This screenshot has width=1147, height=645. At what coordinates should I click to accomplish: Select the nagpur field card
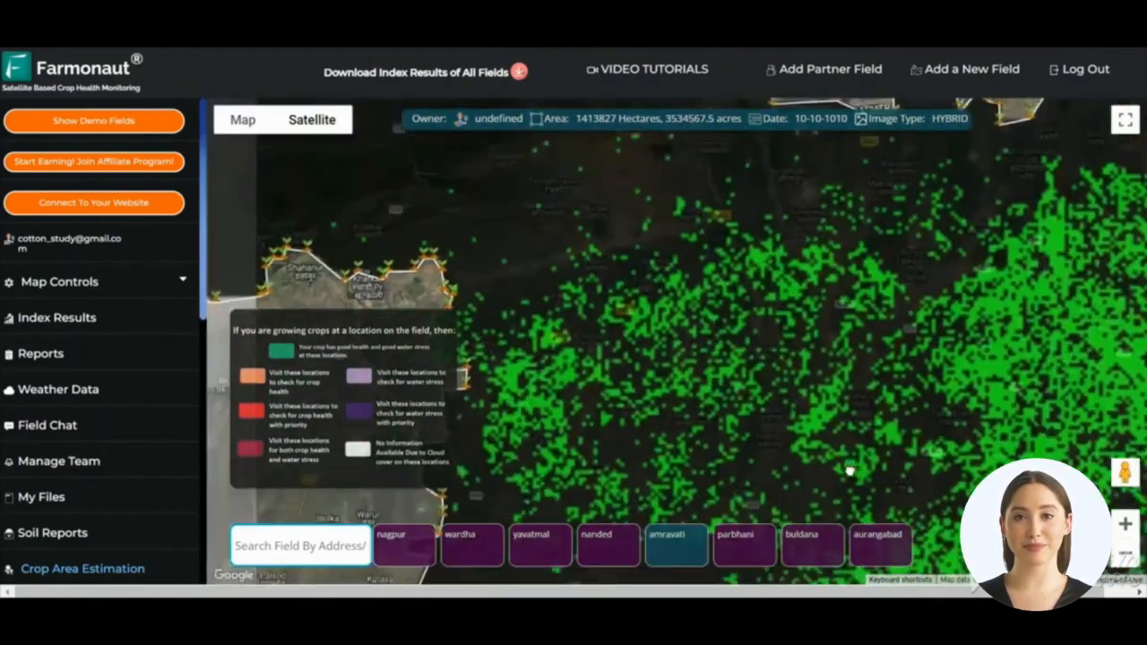click(x=404, y=545)
